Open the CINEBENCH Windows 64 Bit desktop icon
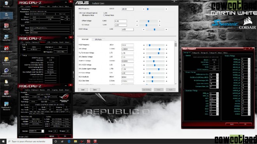The image size is (257, 144). point(6,73)
